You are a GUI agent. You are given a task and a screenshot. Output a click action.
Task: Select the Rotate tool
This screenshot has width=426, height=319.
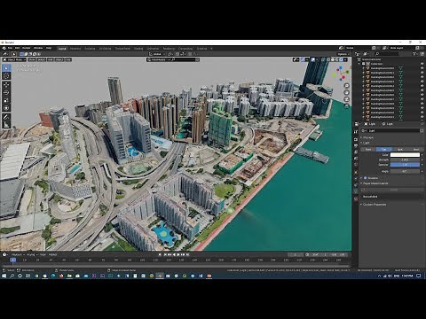click(x=6, y=92)
